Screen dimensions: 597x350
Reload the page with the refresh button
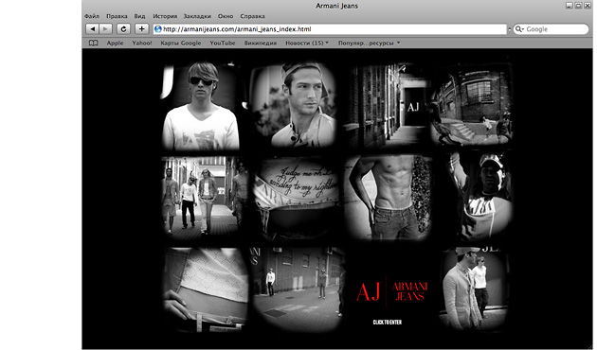point(123,29)
